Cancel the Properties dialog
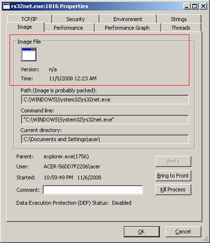210x243 pixels. click(x=183, y=232)
